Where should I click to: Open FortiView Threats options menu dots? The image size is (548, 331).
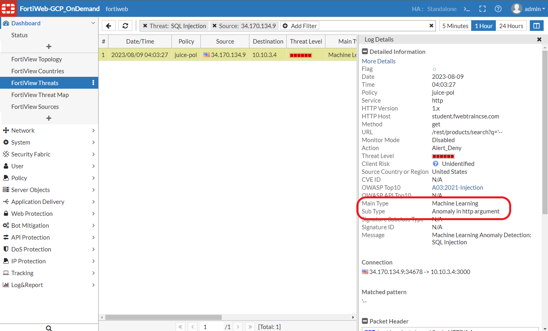(x=93, y=83)
